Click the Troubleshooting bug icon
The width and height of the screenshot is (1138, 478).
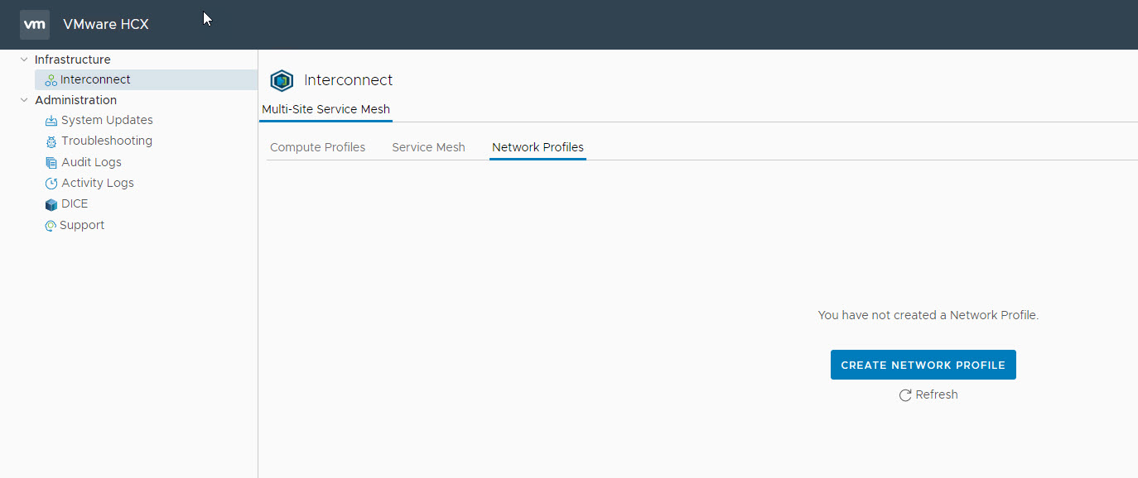51,141
